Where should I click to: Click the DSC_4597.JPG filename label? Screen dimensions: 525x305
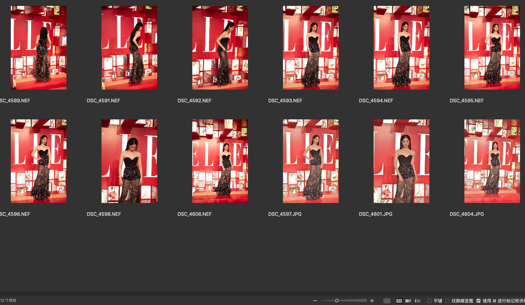click(x=285, y=214)
